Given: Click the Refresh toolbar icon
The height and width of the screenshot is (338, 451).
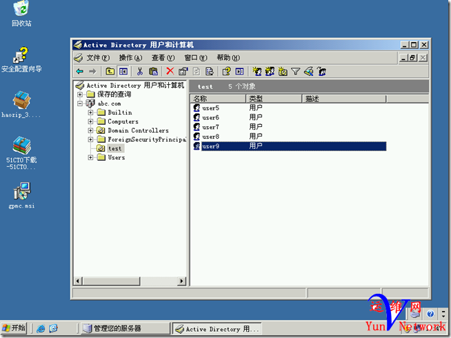Looking at the screenshot, I should tap(197, 71).
